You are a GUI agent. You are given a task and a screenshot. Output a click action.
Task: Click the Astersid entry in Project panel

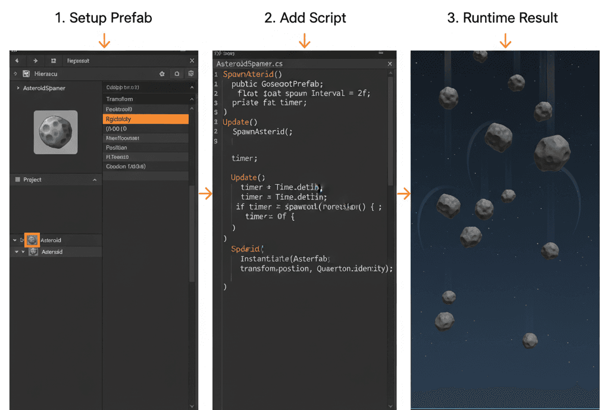[52, 251]
